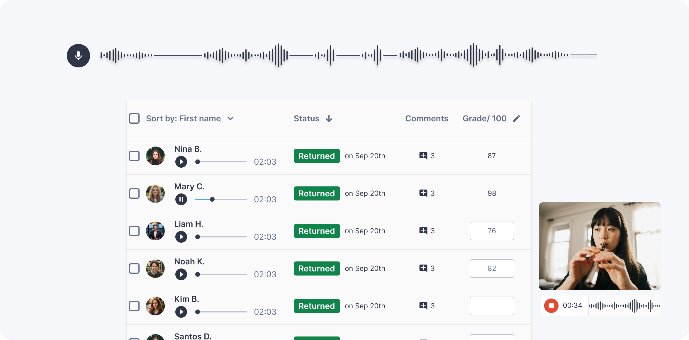Screen dimensions: 689x340
Task: Sort by the Status column arrow
Action: (329, 118)
